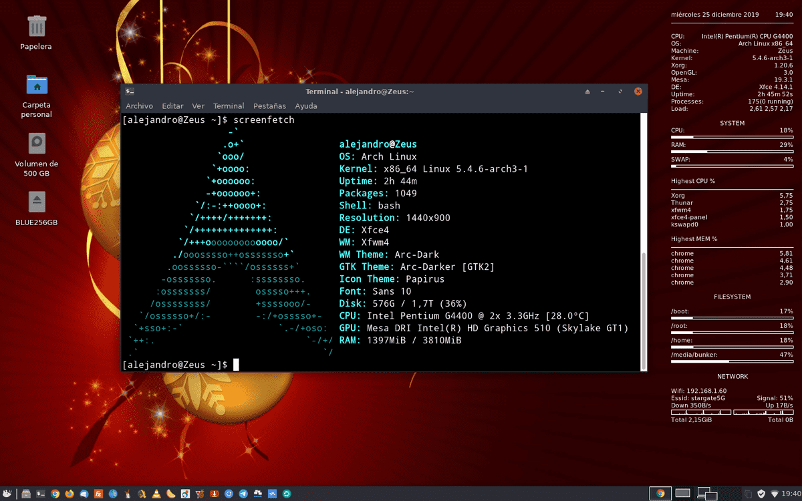This screenshot has width=802, height=501.
Task: Open the clipboard manager tray icon
Action: pos(749,494)
